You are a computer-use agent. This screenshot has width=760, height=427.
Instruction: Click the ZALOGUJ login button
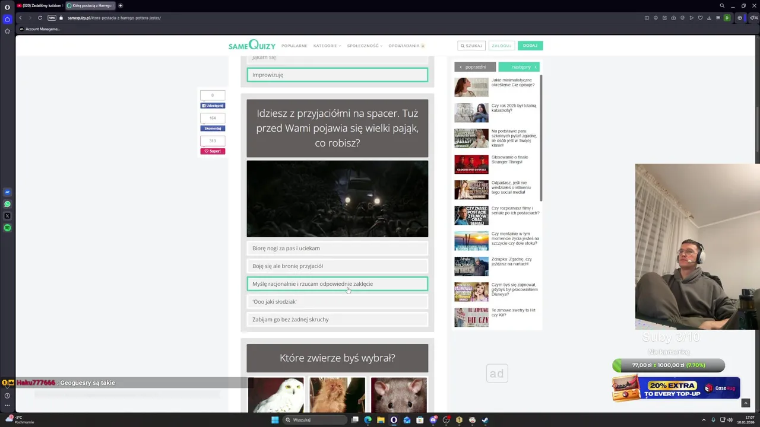point(502,46)
